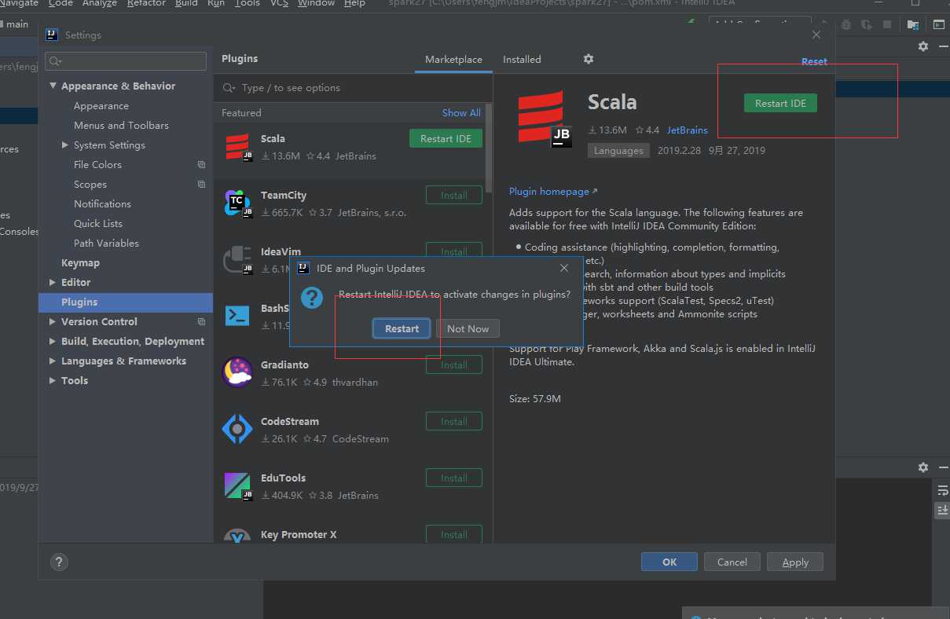Click the scroll-to-end icon in the bottom panel

(942, 510)
